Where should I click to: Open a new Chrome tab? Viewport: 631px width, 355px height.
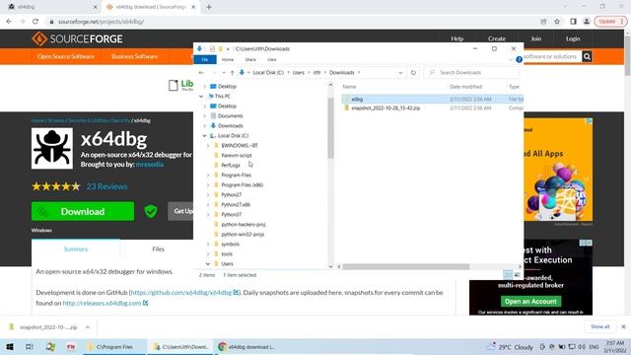click(209, 7)
